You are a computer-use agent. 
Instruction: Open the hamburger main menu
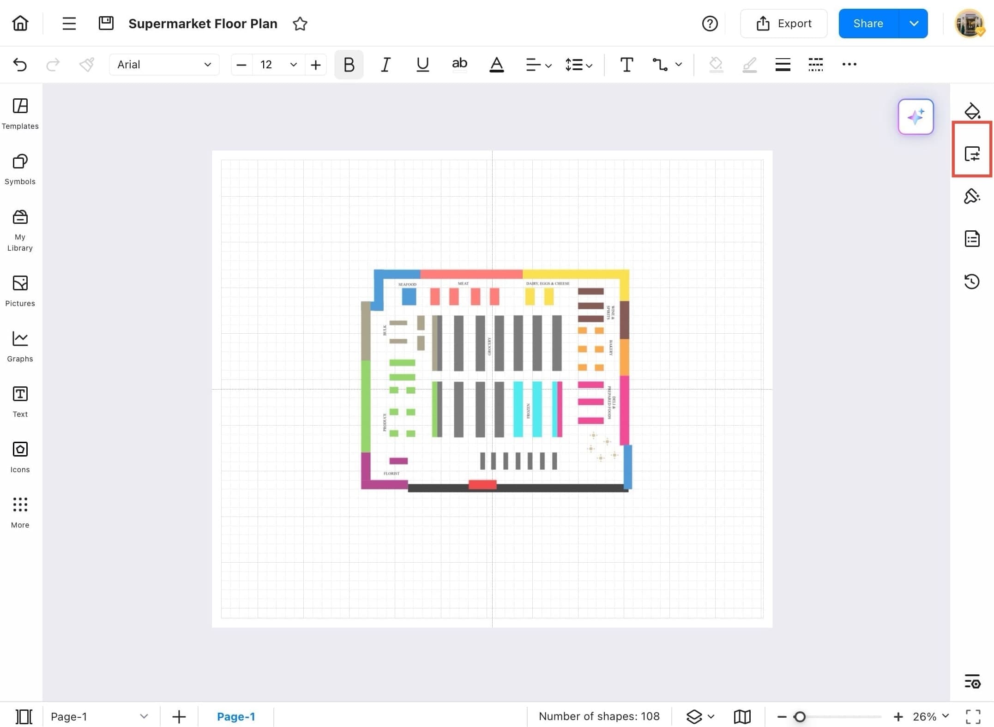pos(69,24)
